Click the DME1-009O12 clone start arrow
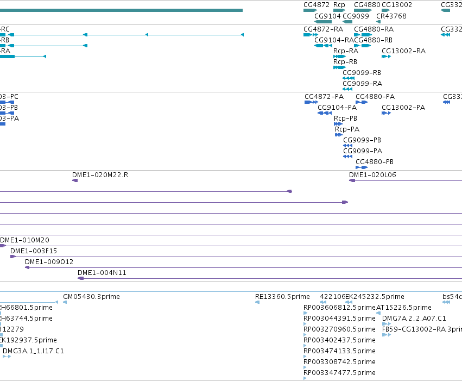The height and width of the screenshot is (381, 462). tap(27, 267)
